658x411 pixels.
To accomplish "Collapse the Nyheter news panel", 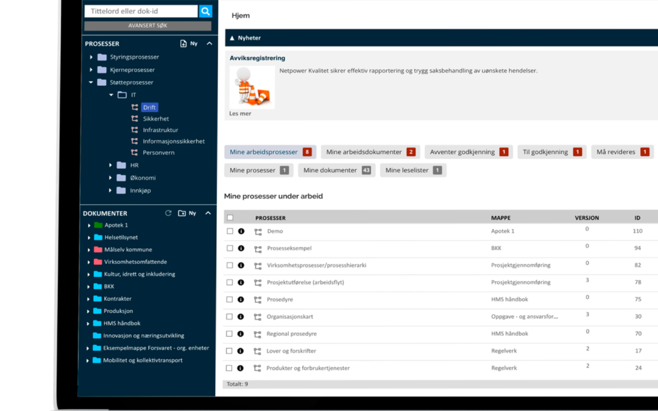I will tap(232, 38).
